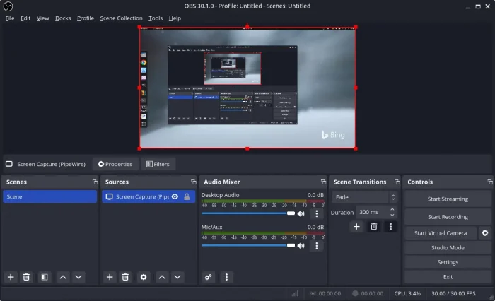
Task: Remove selected source with trash icon
Action: pyautogui.click(x=125, y=277)
